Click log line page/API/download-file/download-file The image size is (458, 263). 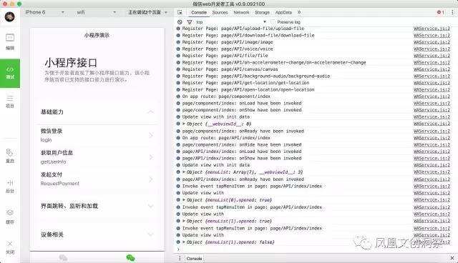[248, 35]
